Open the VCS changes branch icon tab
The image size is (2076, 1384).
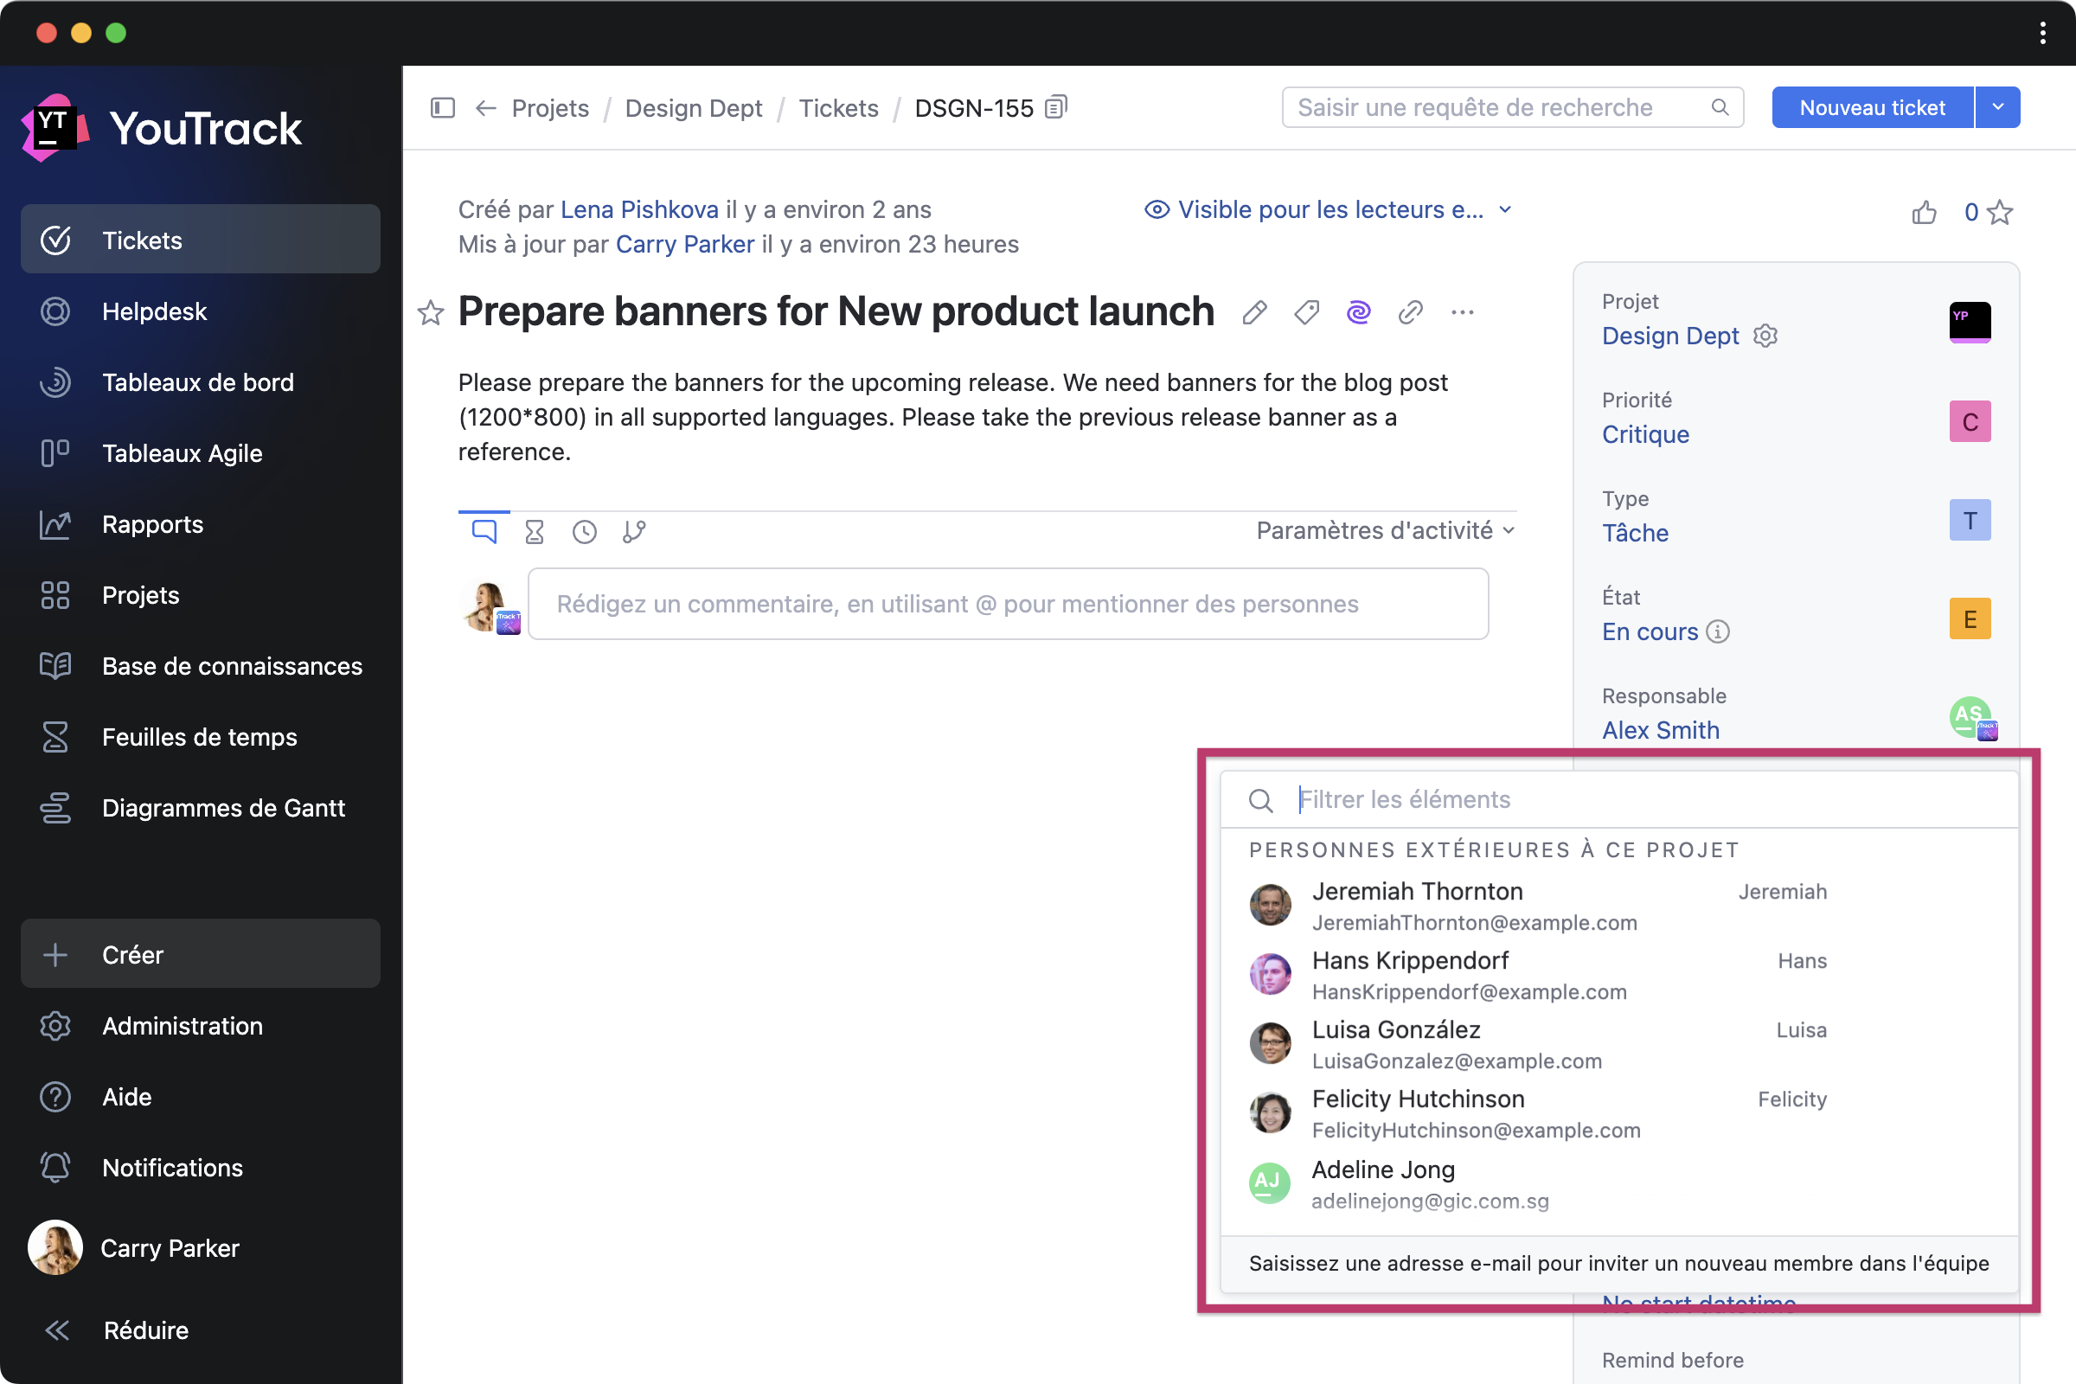(634, 531)
